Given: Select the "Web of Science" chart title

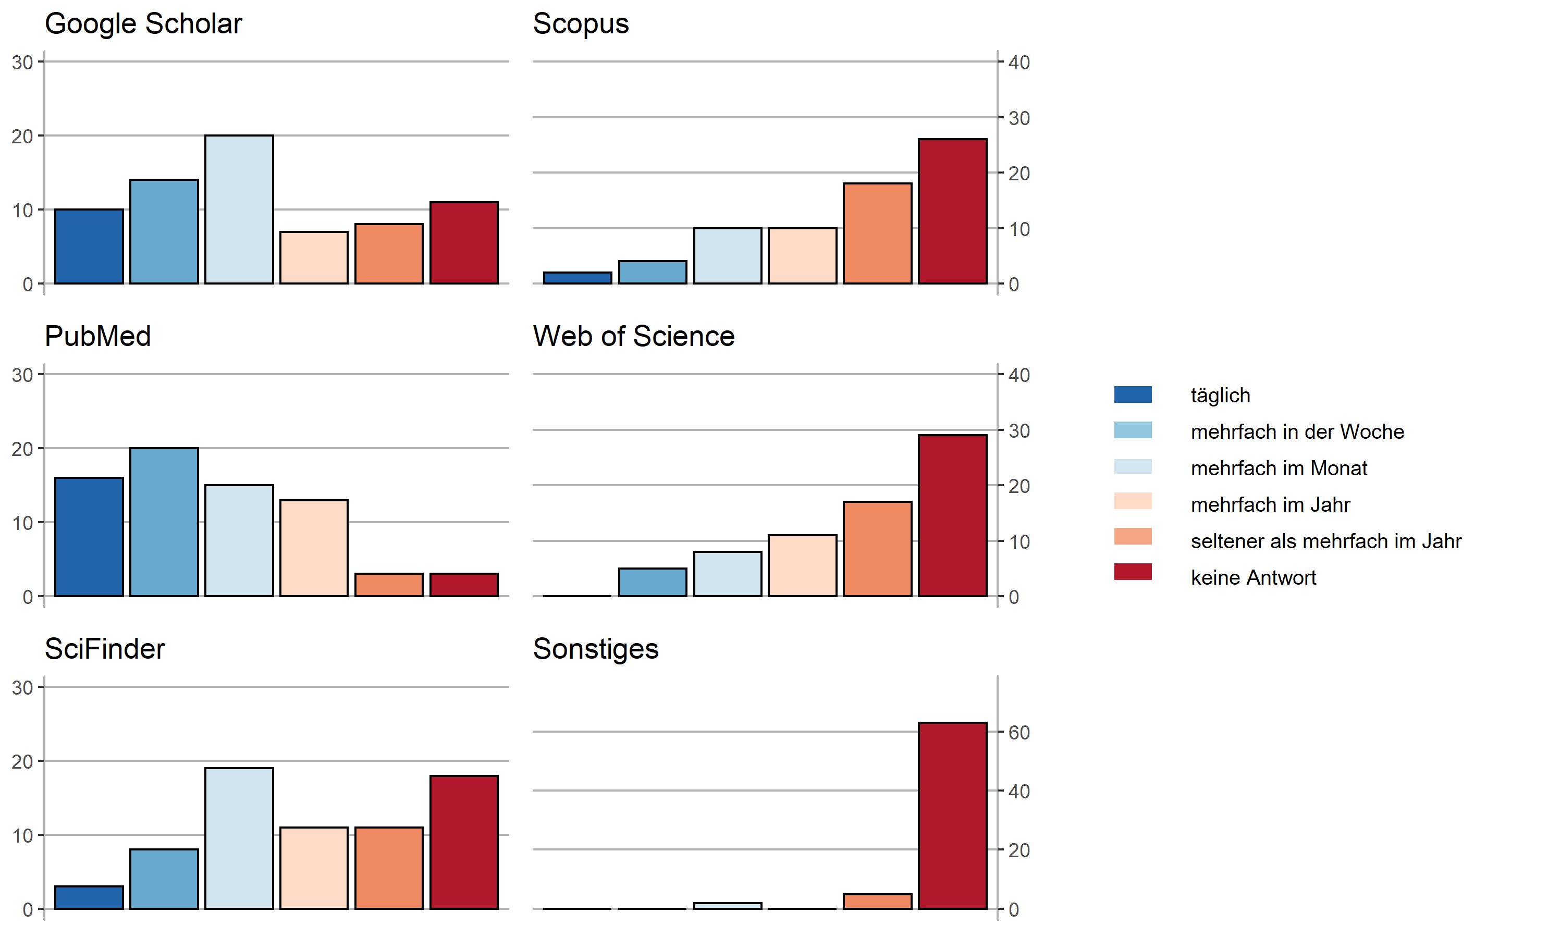Looking at the screenshot, I should pyautogui.click(x=633, y=336).
